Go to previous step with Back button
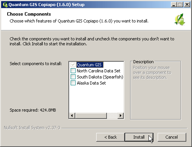 point(110,137)
